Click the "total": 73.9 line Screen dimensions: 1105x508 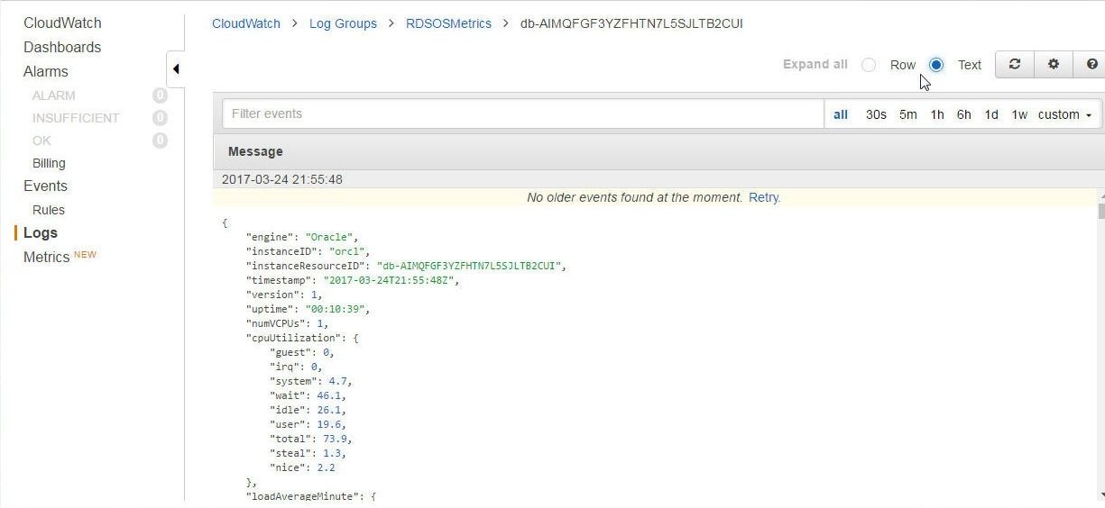(x=311, y=439)
